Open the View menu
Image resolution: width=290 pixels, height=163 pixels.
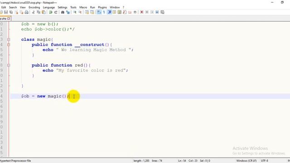point(23,7)
